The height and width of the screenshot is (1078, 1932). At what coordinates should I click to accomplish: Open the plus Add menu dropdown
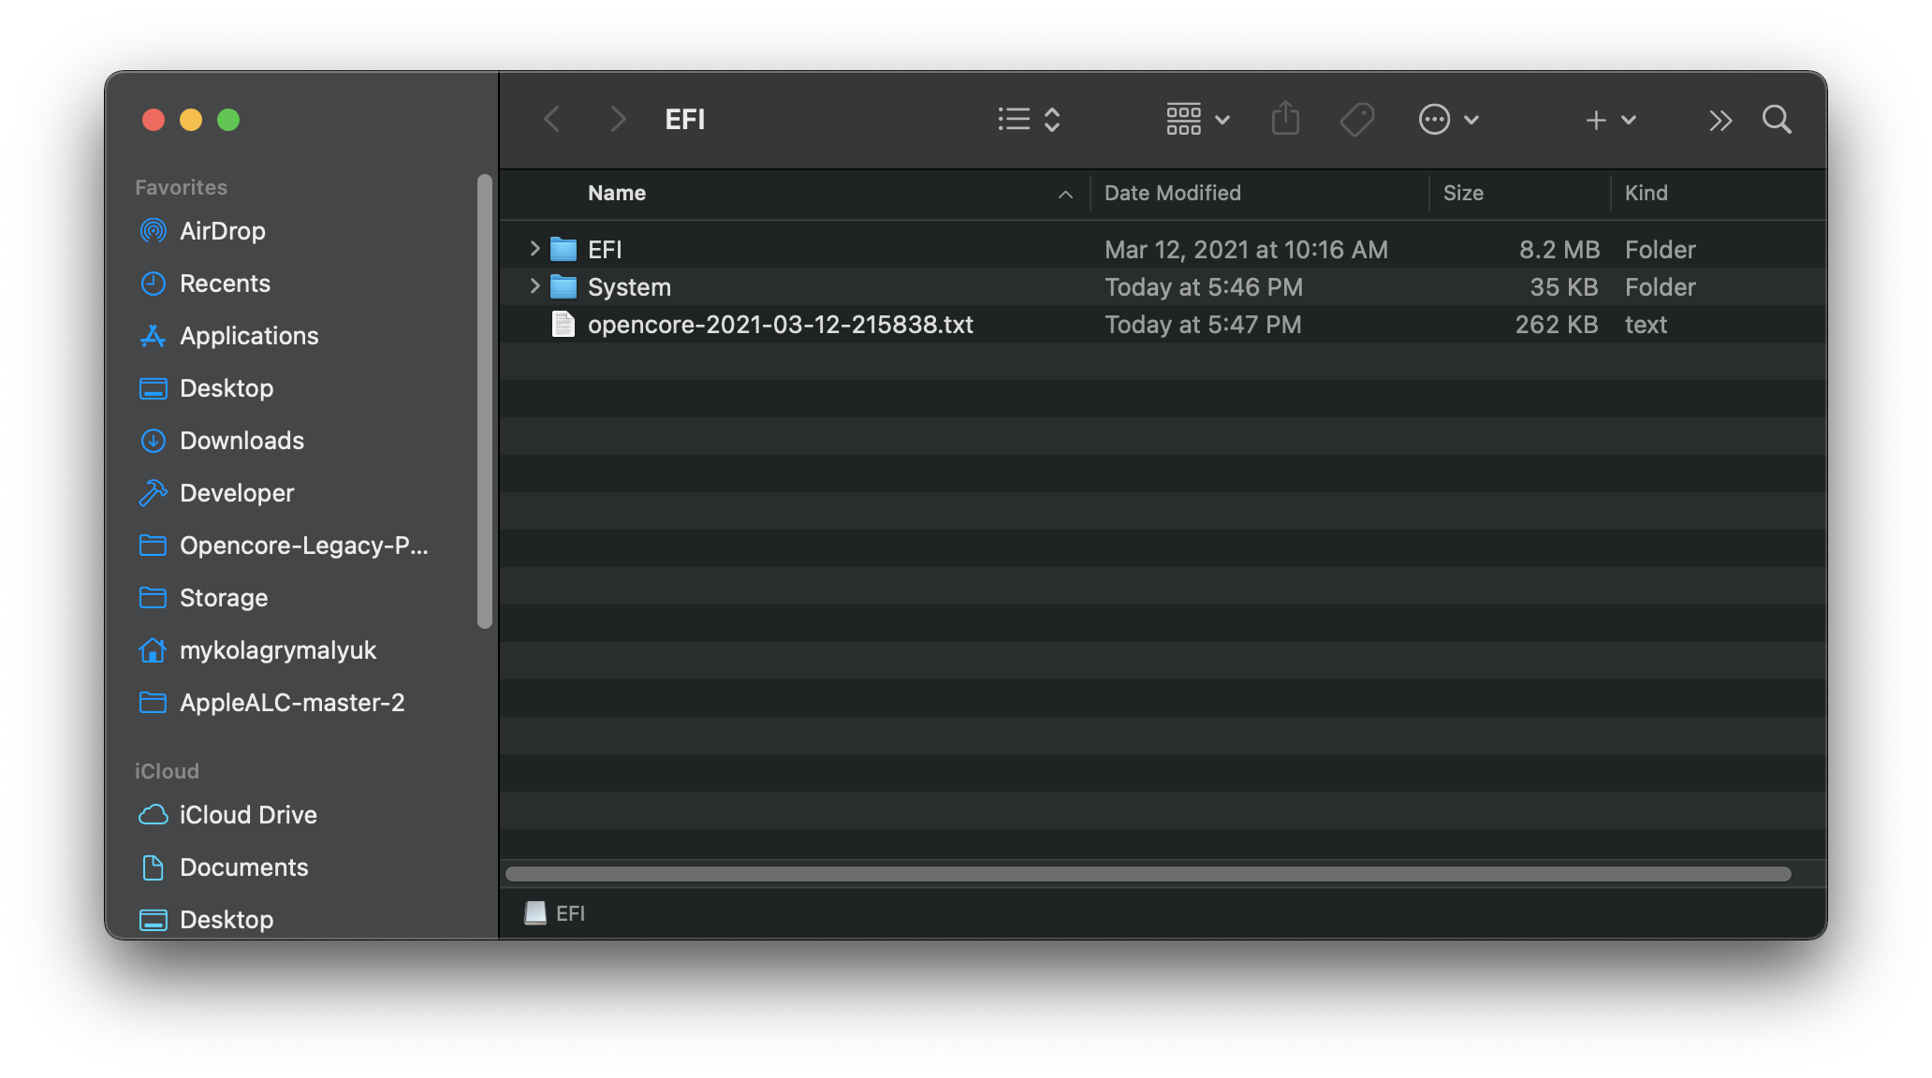[1610, 120]
